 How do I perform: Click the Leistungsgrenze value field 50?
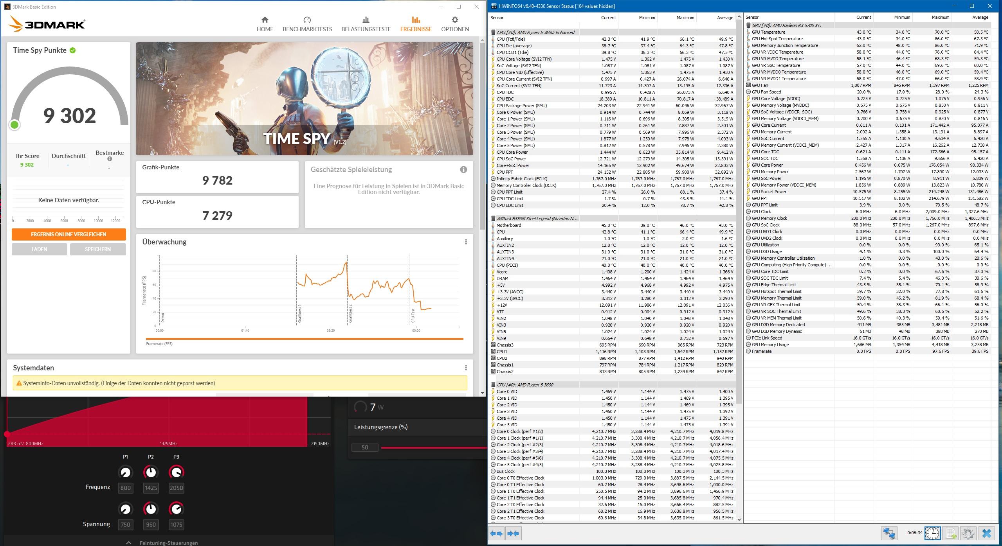tap(365, 447)
